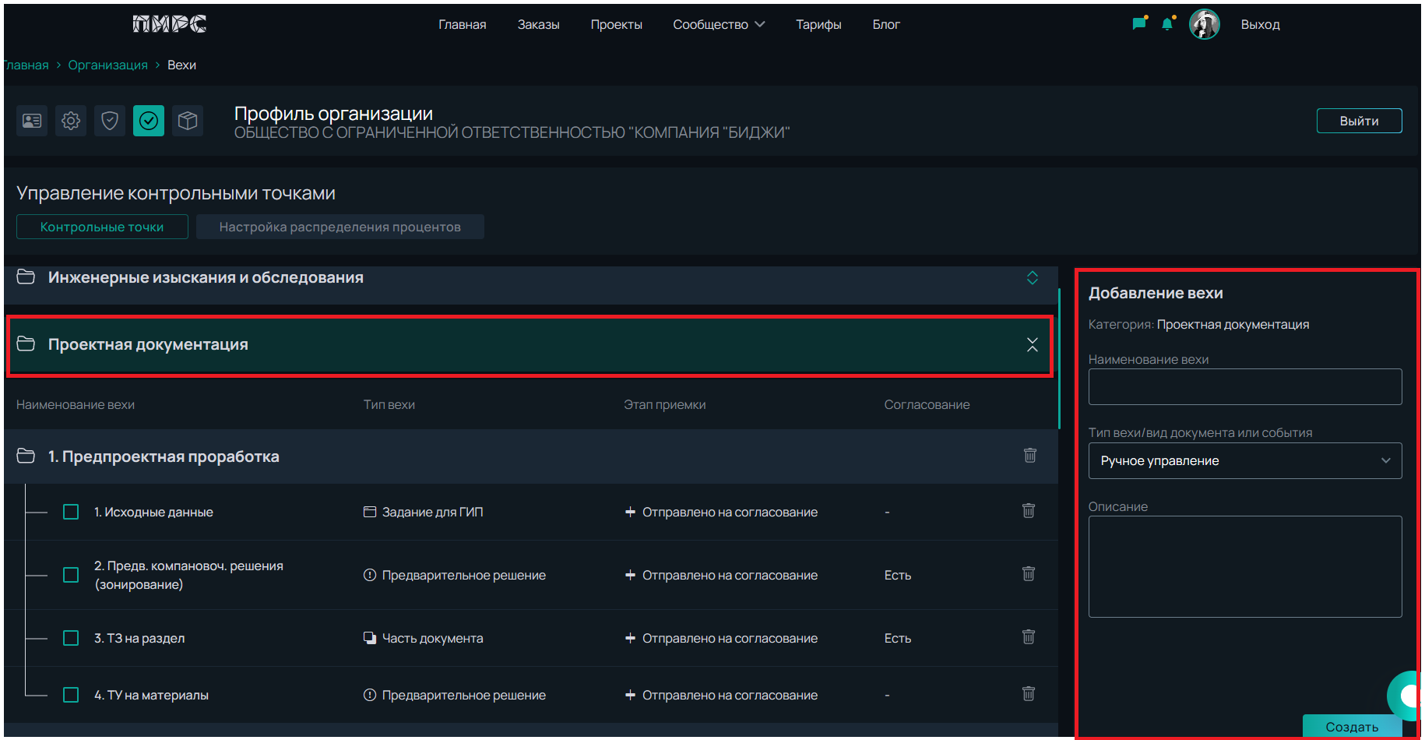Open the chat messages icon in header
The image size is (1425, 740).
(x=1139, y=24)
